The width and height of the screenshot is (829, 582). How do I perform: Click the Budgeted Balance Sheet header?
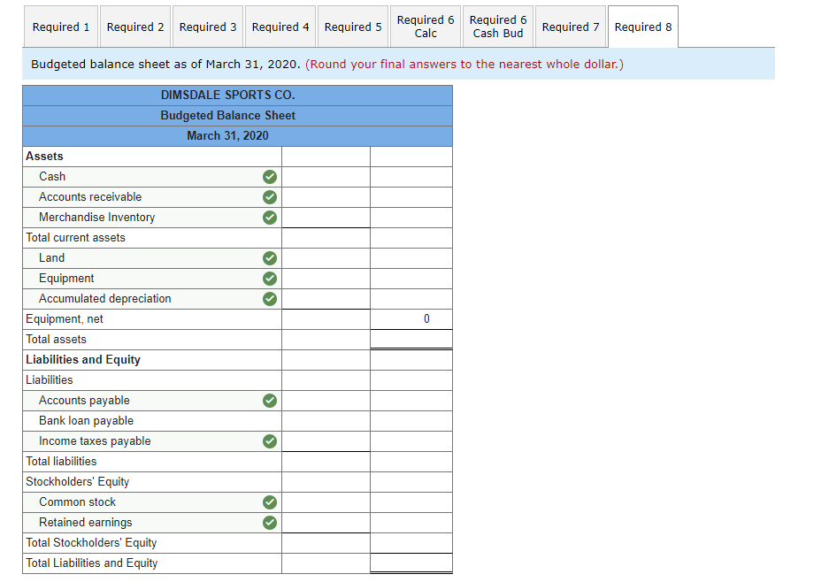point(228,116)
